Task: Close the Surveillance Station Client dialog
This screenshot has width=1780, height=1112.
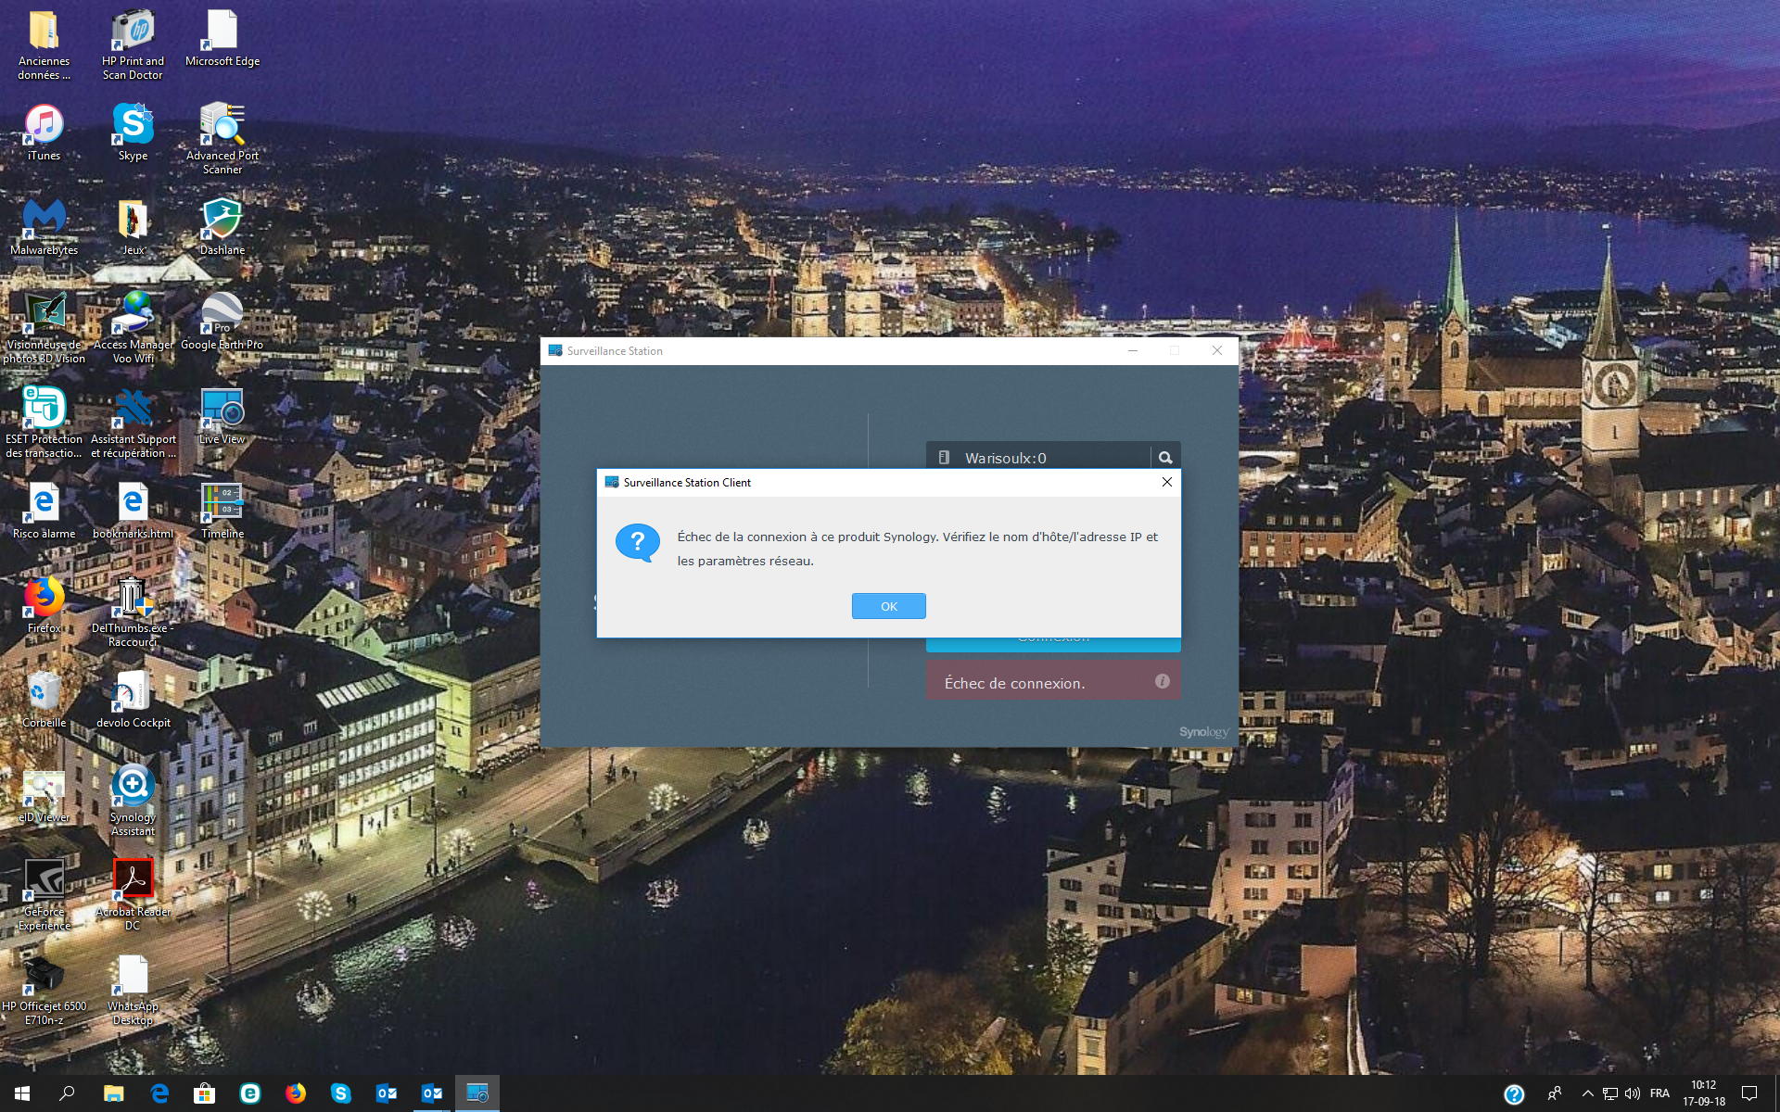Action: tap(1167, 482)
